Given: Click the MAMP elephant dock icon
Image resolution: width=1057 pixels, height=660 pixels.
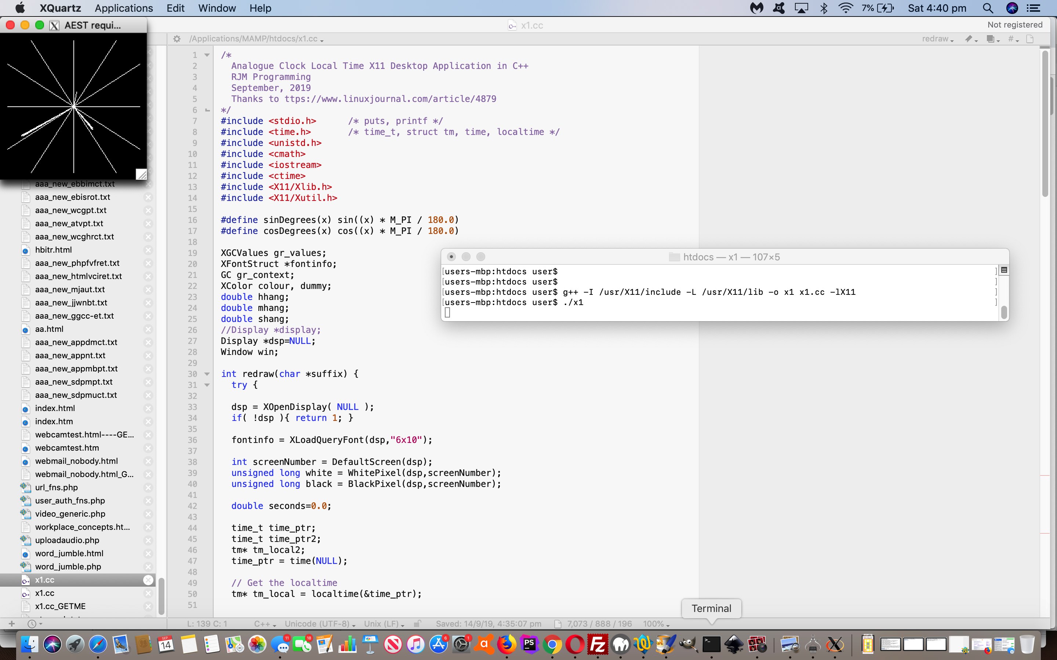Looking at the screenshot, I should [x=620, y=644].
